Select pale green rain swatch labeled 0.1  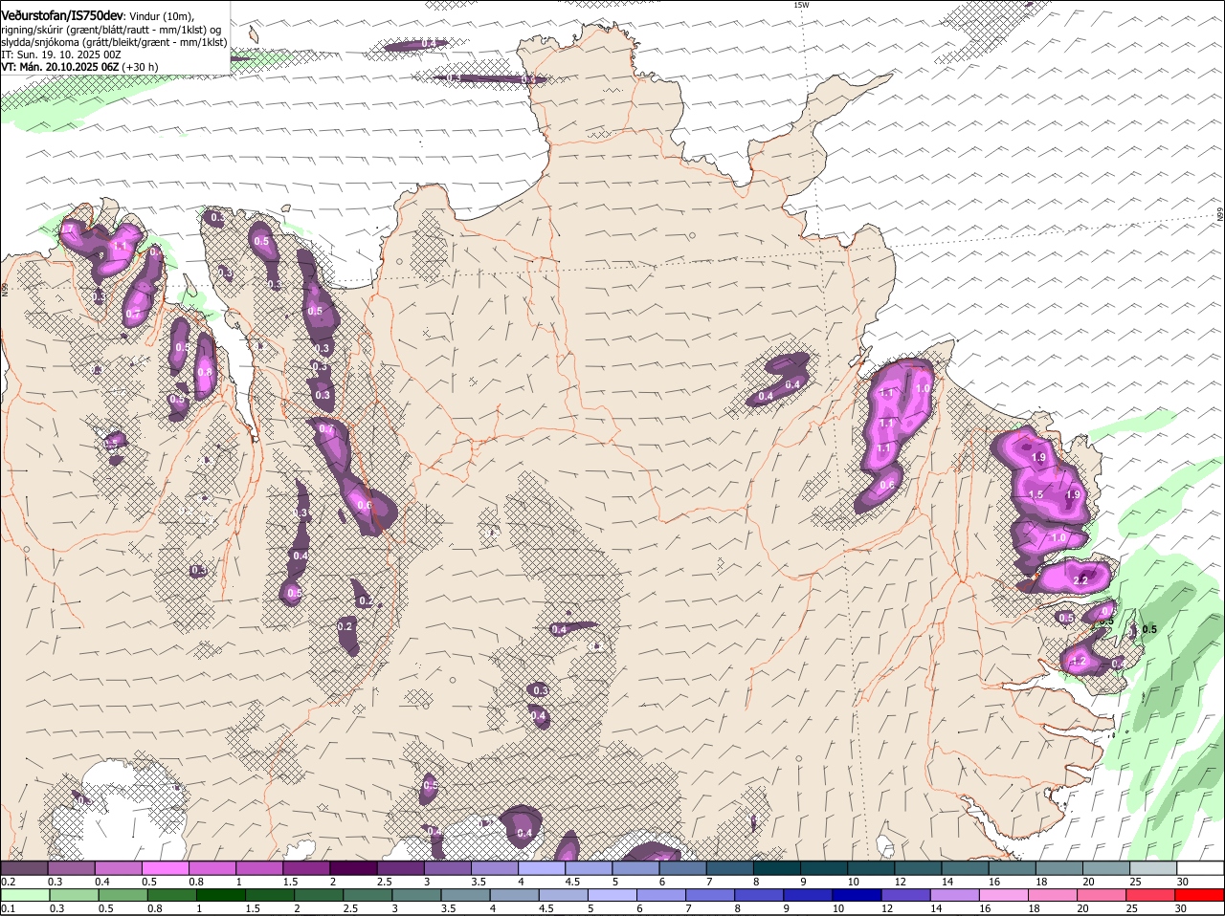[26, 895]
